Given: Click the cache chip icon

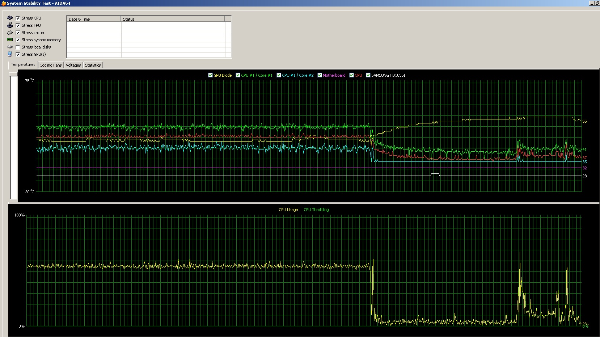Looking at the screenshot, I should [x=10, y=33].
